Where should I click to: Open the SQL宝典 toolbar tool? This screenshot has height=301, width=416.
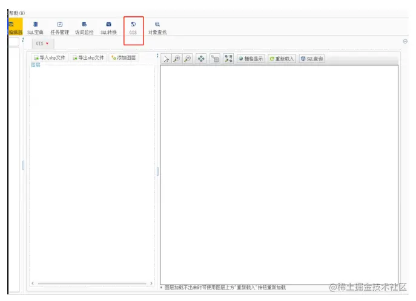35,28
